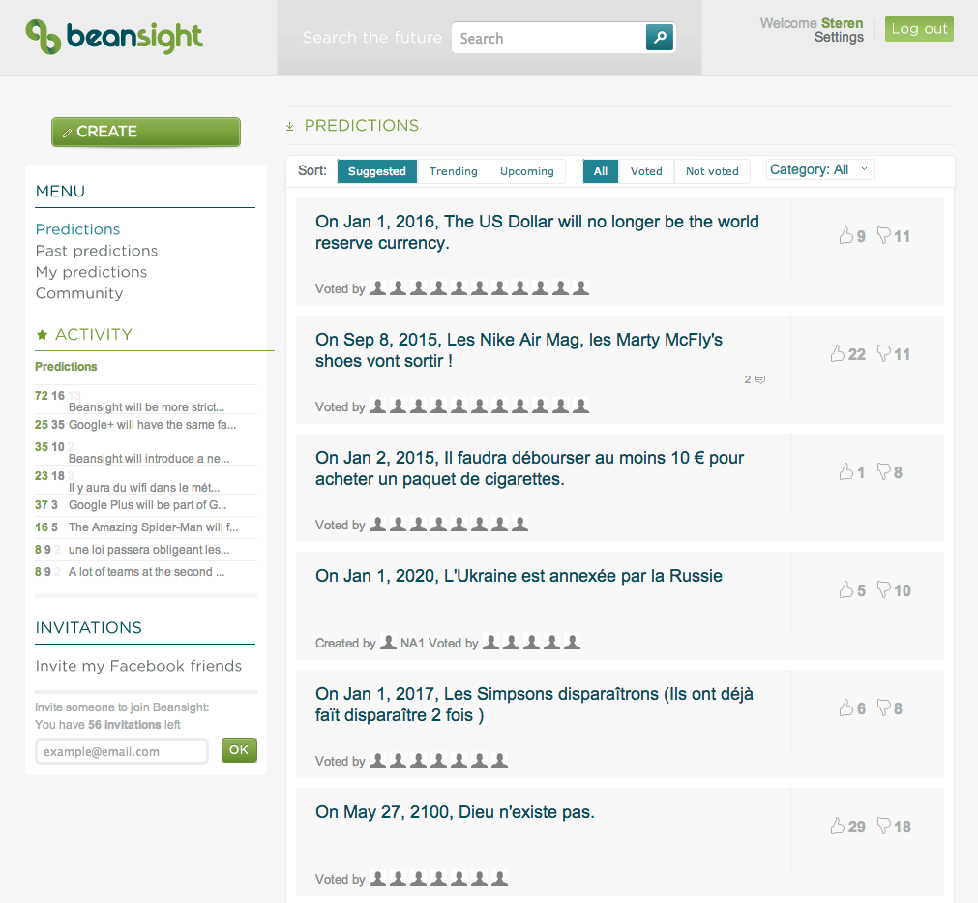This screenshot has width=978, height=903.
Task: Thumbs up the Dieu n'existe pas prediction
Action: click(837, 826)
